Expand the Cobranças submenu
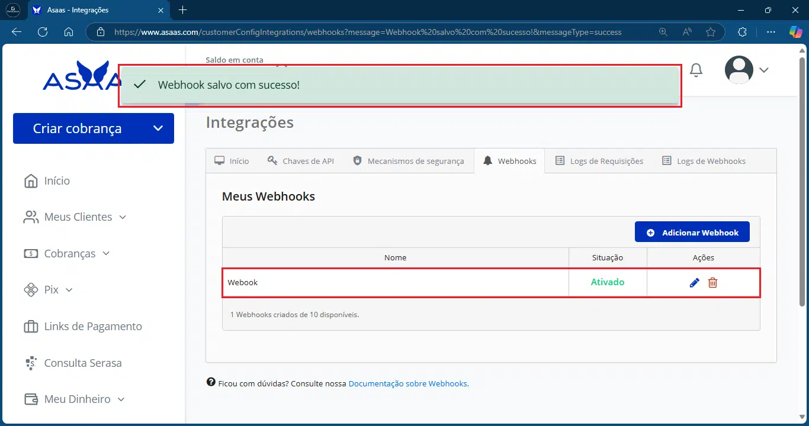809x426 pixels. [x=106, y=253]
